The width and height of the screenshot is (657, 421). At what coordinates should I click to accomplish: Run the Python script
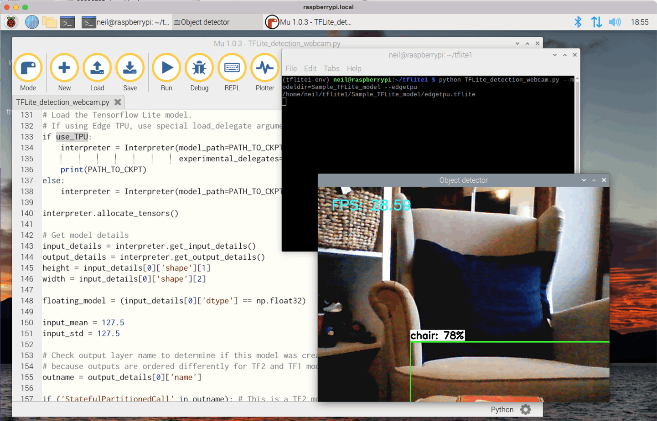pos(166,68)
